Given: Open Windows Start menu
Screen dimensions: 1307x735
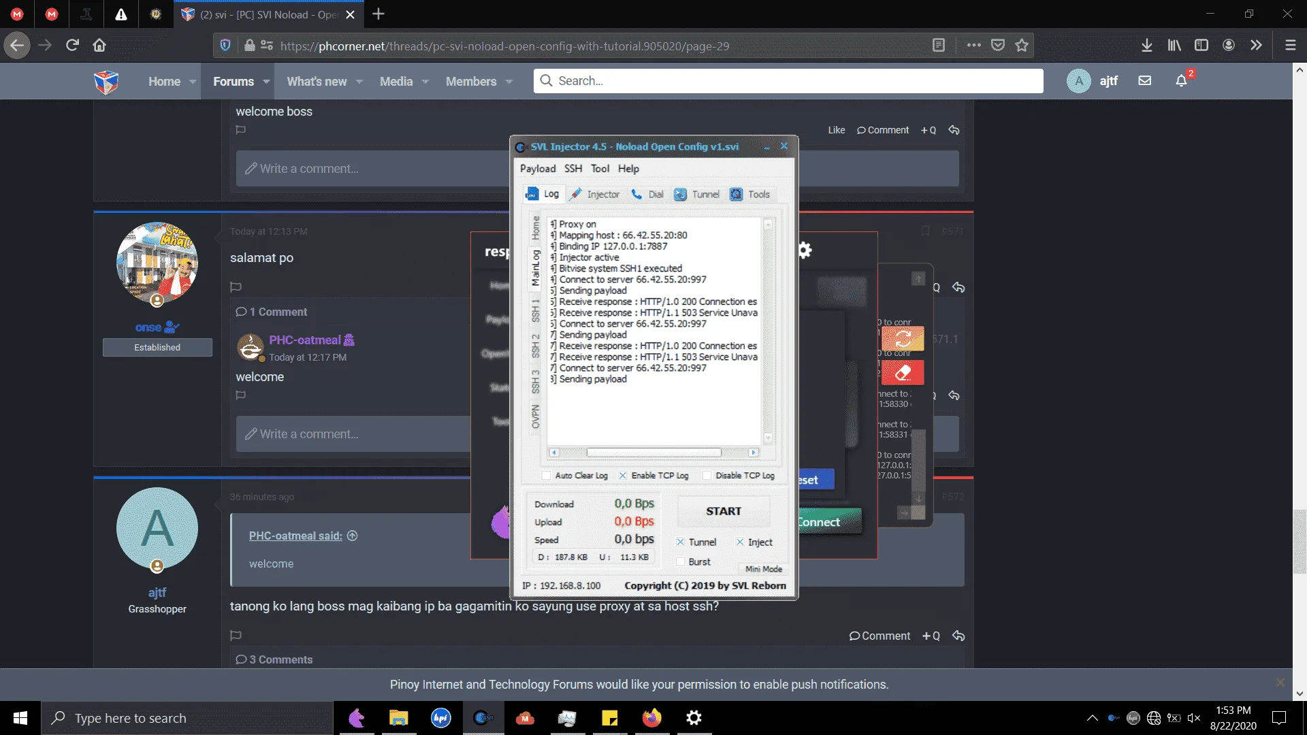Looking at the screenshot, I should tap(20, 718).
